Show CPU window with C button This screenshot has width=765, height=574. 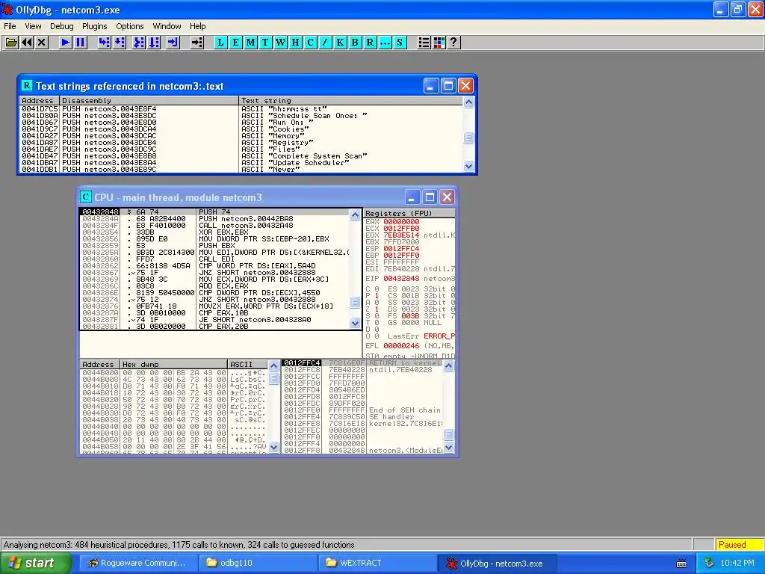310,43
